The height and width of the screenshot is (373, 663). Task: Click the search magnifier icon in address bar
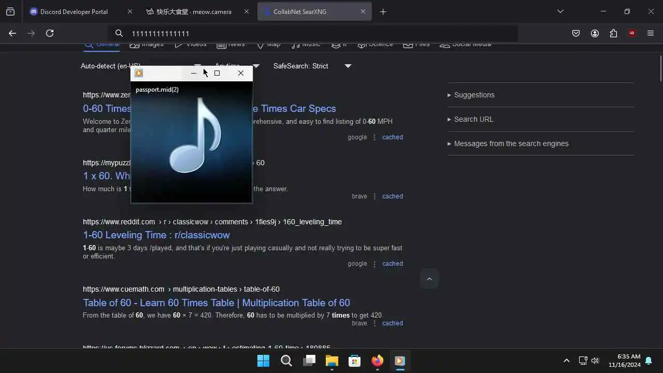(x=119, y=33)
